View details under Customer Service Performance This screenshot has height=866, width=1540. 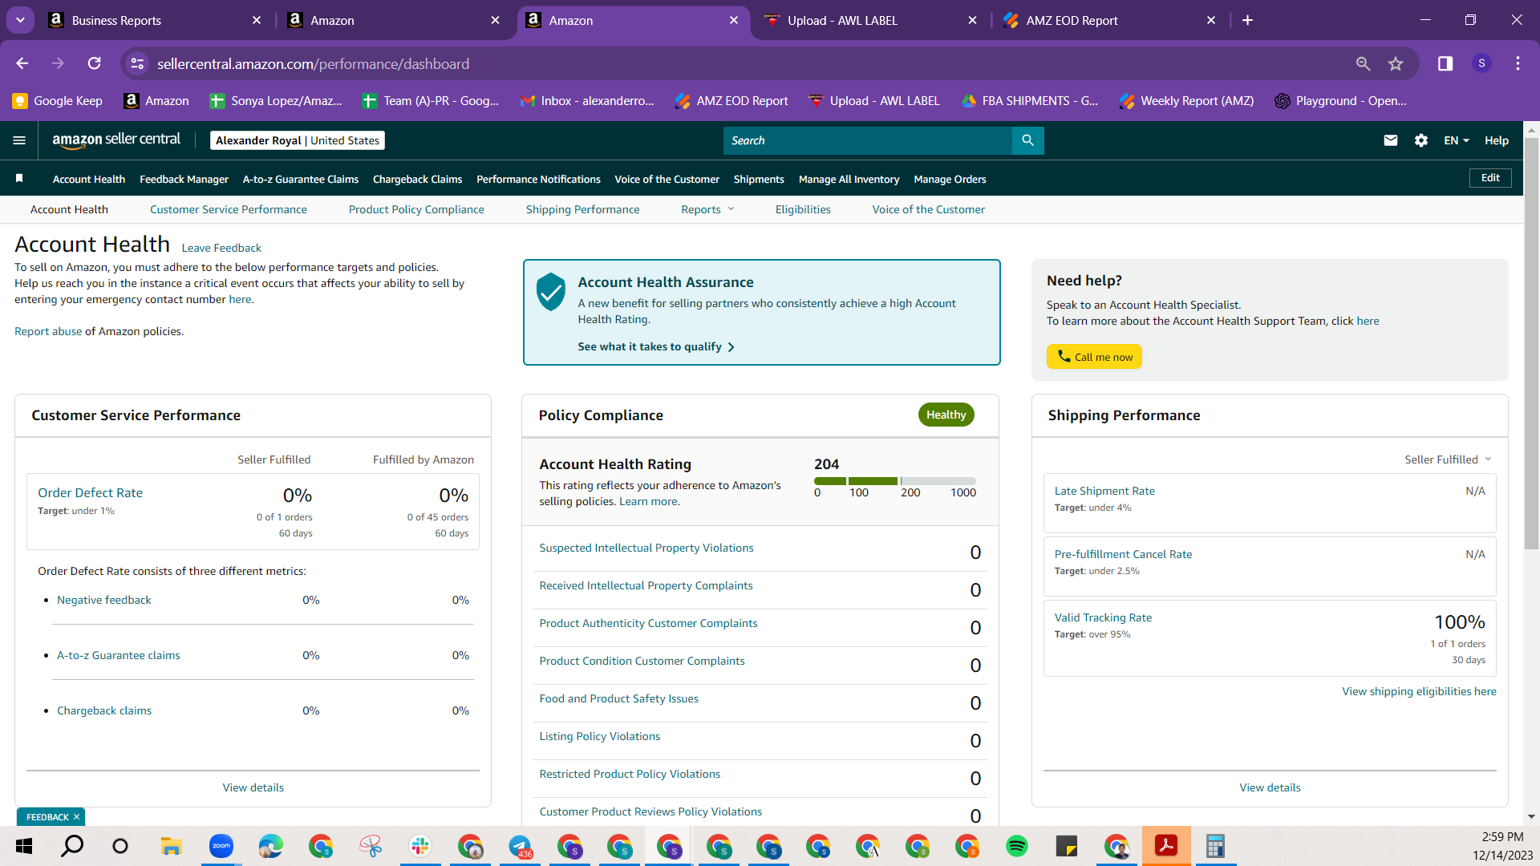click(x=253, y=787)
